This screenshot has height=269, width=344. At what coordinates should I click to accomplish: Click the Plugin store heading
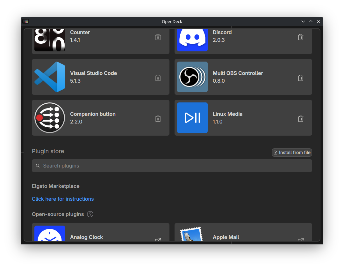point(48,151)
